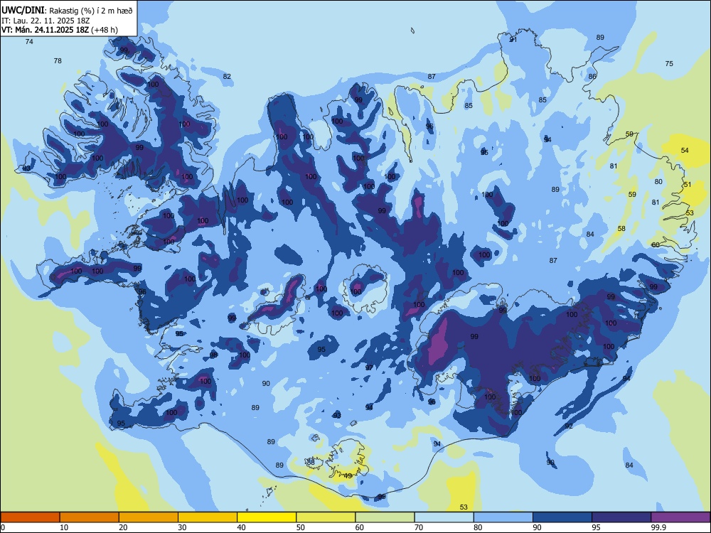Click the 20–30% light orange legend swatch

click(x=149, y=517)
